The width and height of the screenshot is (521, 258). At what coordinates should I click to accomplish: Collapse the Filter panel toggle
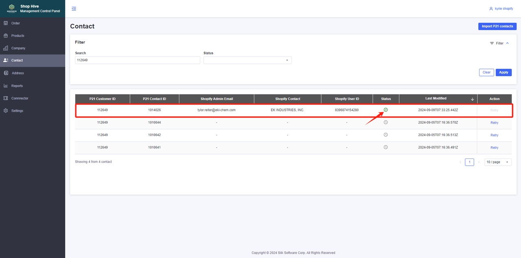point(499,43)
